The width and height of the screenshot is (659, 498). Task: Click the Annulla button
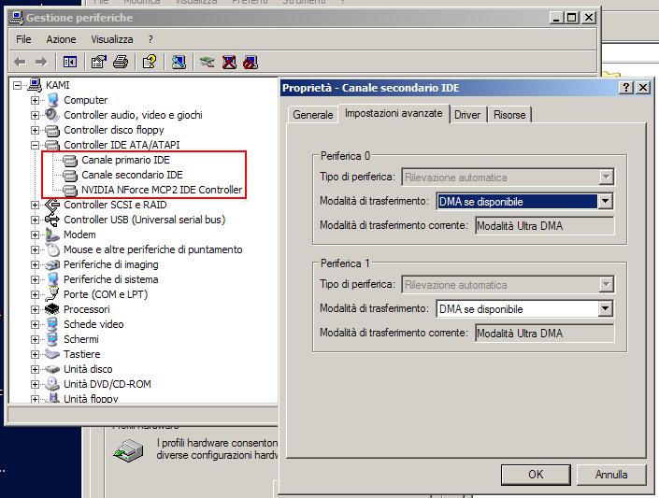tap(611, 475)
